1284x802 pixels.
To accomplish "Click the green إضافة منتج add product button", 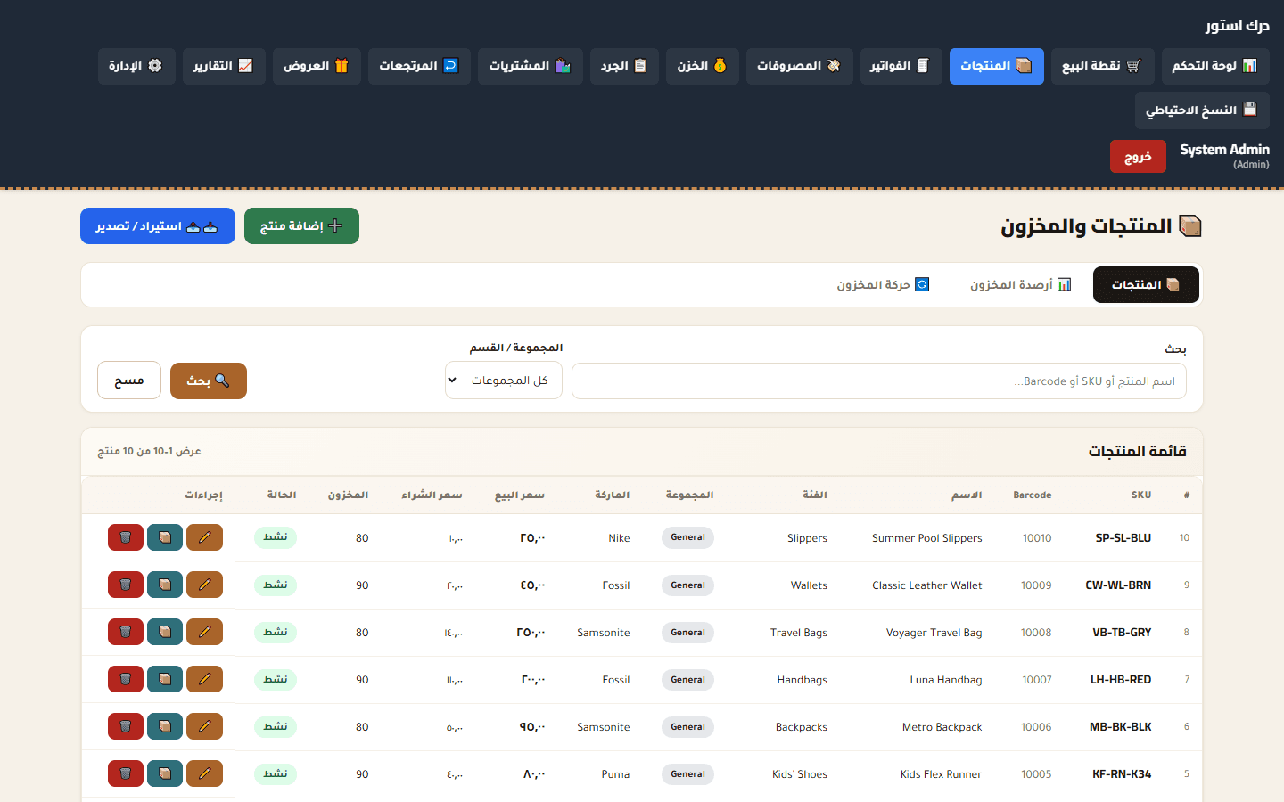I will coord(301,226).
